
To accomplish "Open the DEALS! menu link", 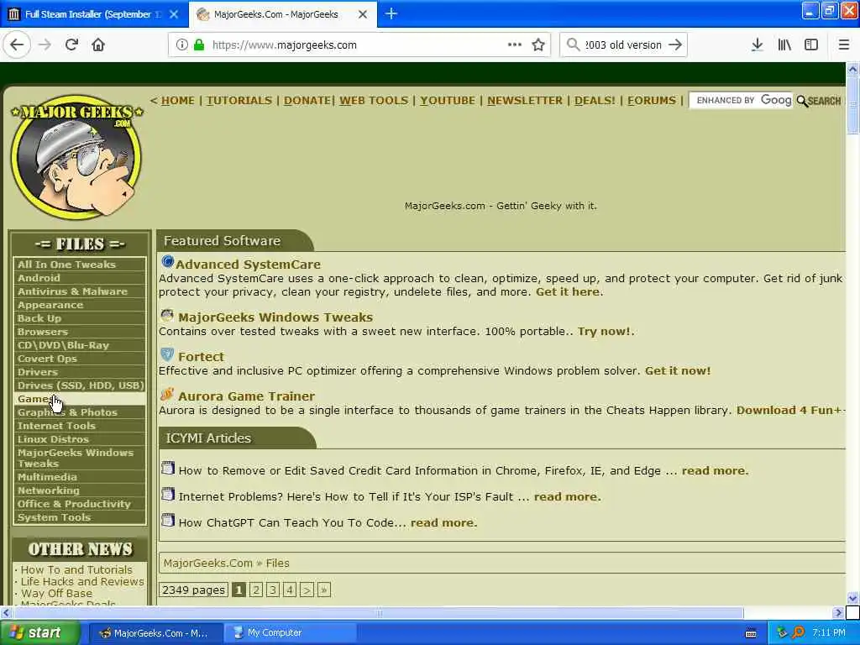I will (x=595, y=101).
